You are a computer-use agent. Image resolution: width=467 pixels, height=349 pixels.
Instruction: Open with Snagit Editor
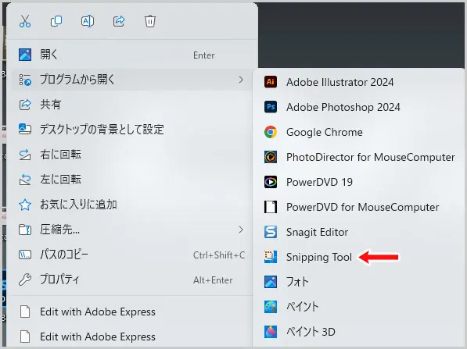358,232
